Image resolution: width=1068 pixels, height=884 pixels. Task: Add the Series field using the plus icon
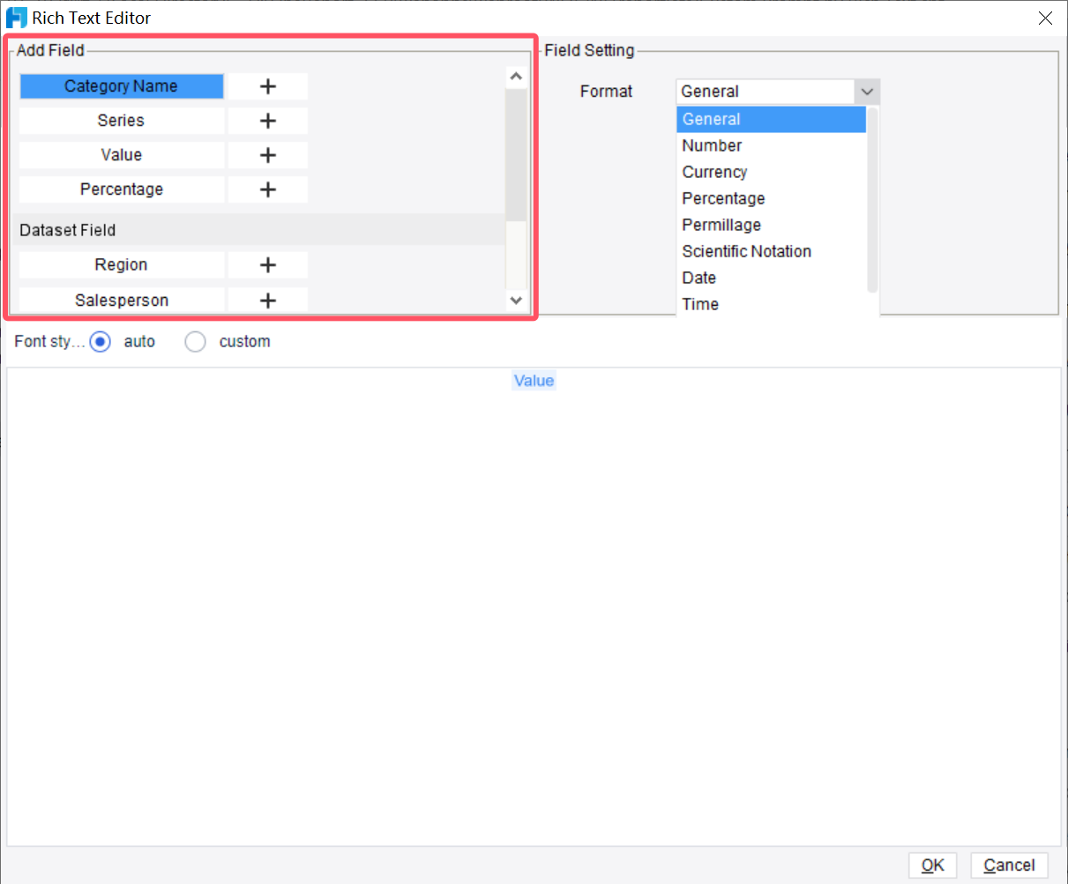click(267, 121)
